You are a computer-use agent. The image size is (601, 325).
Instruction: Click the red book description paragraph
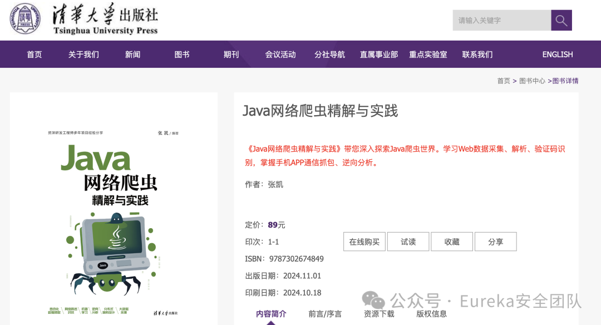coord(405,156)
